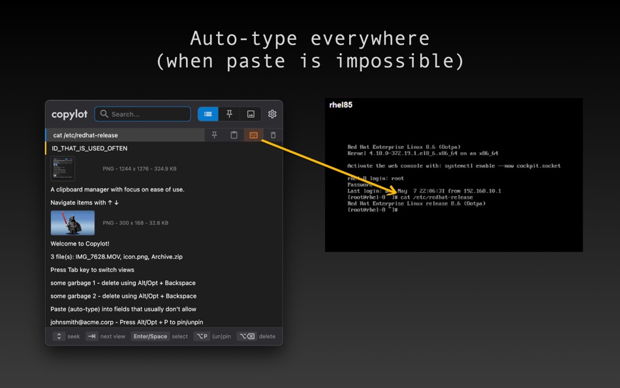Screen dimensions: 620x388
Task: Toggle the list view mode button
Action: coord(208,114)
